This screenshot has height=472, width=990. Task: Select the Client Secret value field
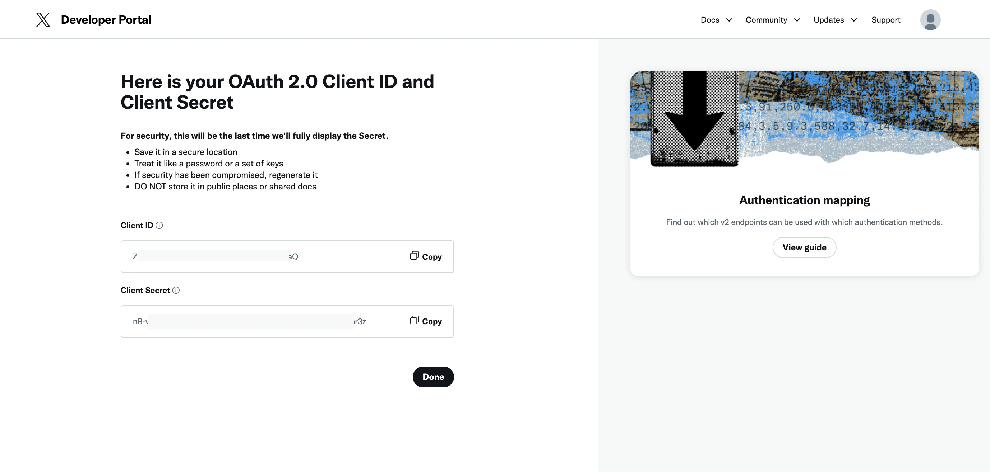pos(287,322)
